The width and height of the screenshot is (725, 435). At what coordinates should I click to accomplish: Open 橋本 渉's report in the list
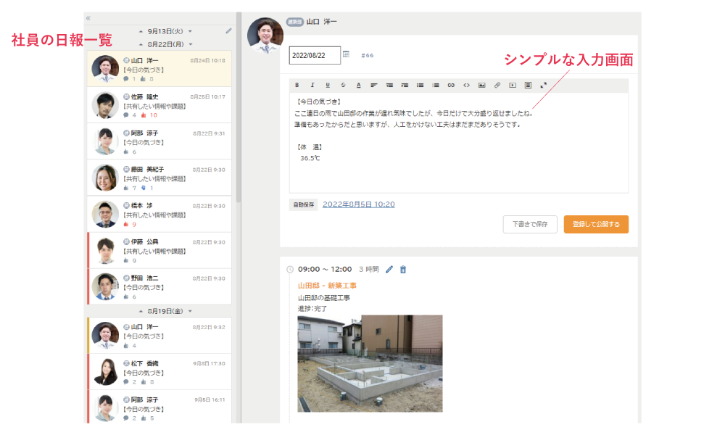[x=159, y=214]
